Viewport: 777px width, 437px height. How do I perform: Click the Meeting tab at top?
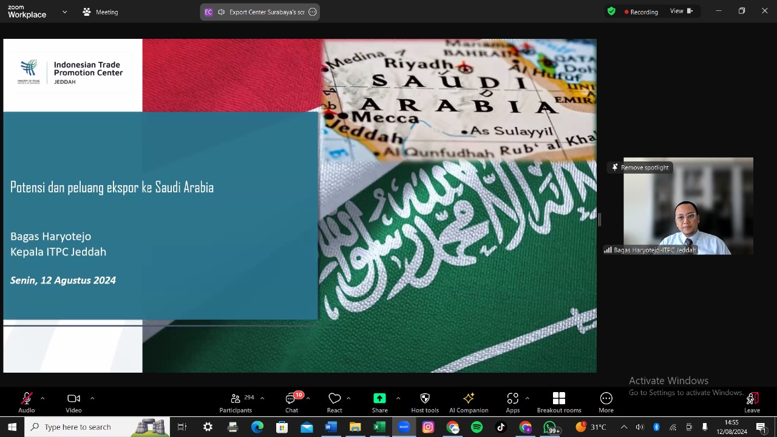coord(100,12)
